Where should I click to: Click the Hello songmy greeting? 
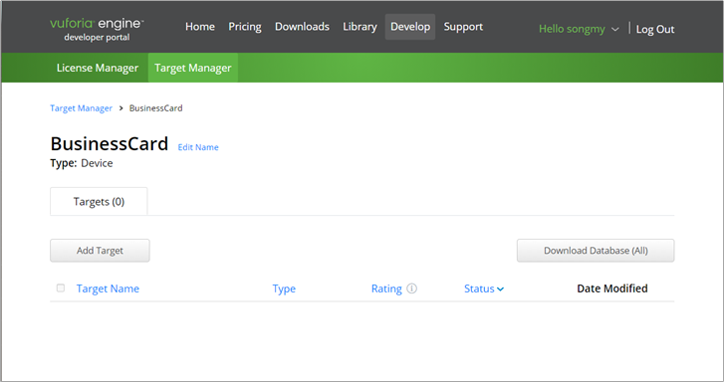(x=572, y=29)
